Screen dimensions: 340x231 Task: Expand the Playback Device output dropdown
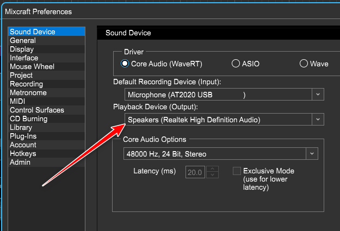(x=318, y=120)
